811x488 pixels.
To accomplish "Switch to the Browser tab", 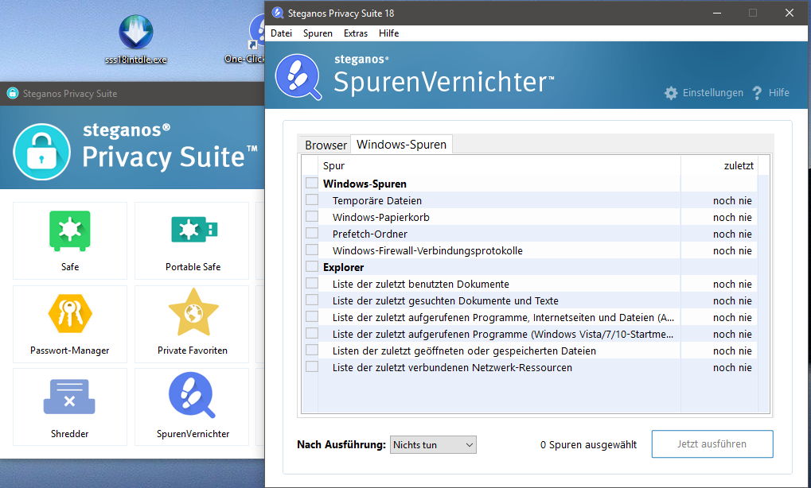I will pos(326,145).
